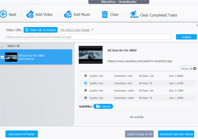Click the Add Video cloud icon
198x139 pixels.
[x=30, y=15]
